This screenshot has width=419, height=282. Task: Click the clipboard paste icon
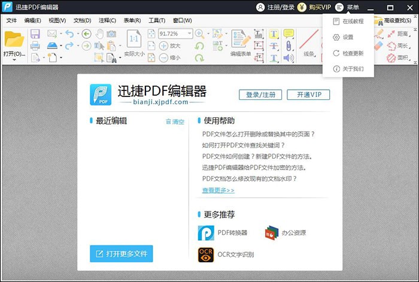tap(111, 46)
